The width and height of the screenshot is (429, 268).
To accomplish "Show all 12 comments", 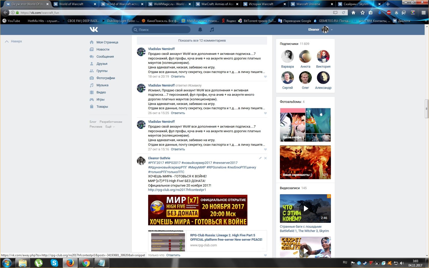I will click(202, 41).
